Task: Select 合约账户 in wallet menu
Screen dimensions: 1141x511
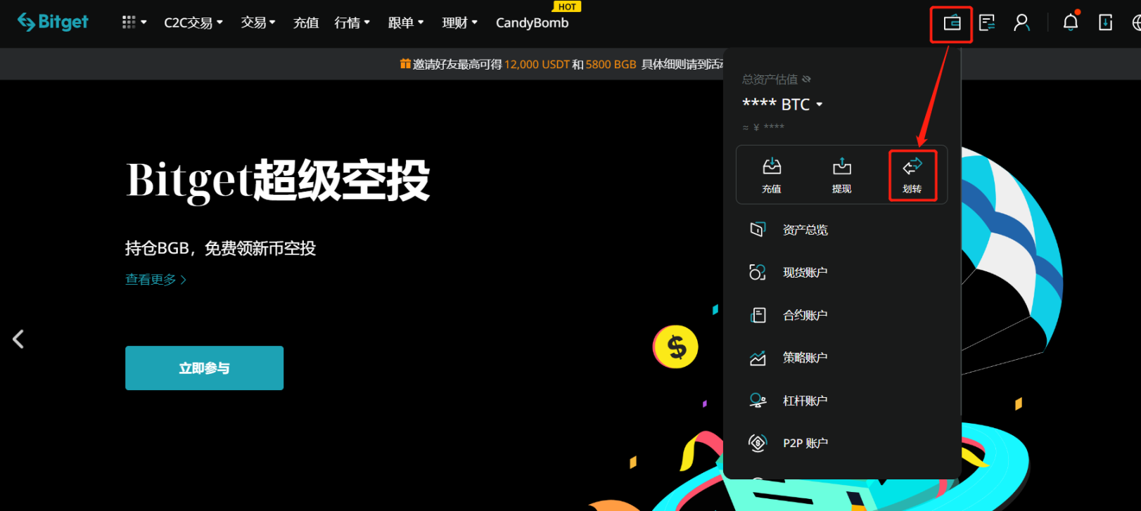Action: 805,315
